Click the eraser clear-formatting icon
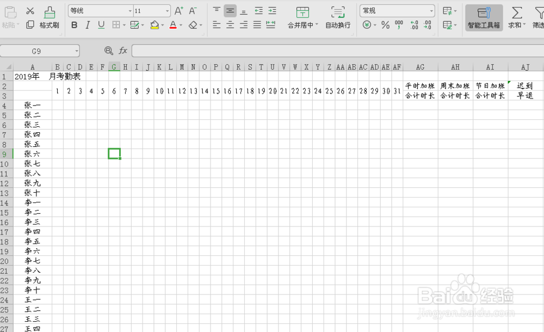 click(x=193, y=25)
